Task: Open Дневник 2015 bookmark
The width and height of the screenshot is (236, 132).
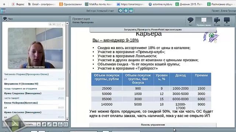Action: click(189, 4)
